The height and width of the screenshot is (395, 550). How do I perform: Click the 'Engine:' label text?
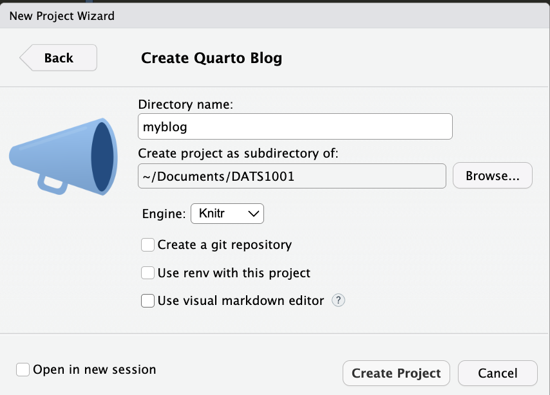pos(164,213)
